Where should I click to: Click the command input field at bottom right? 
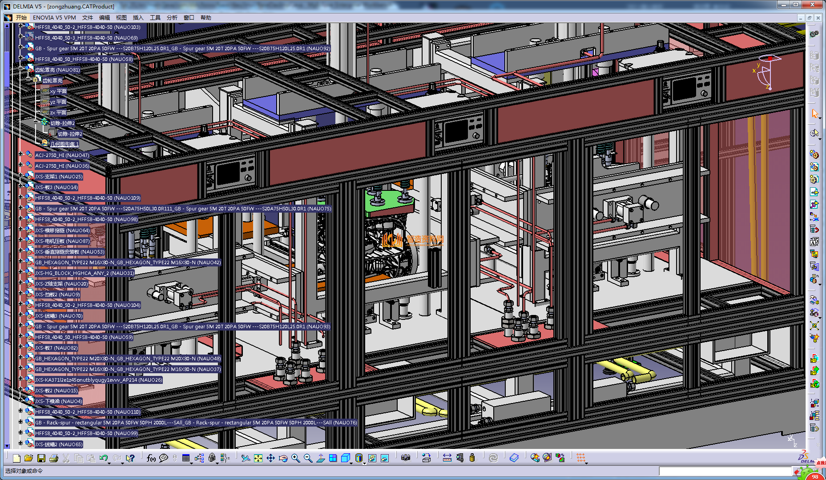(725, 471)
